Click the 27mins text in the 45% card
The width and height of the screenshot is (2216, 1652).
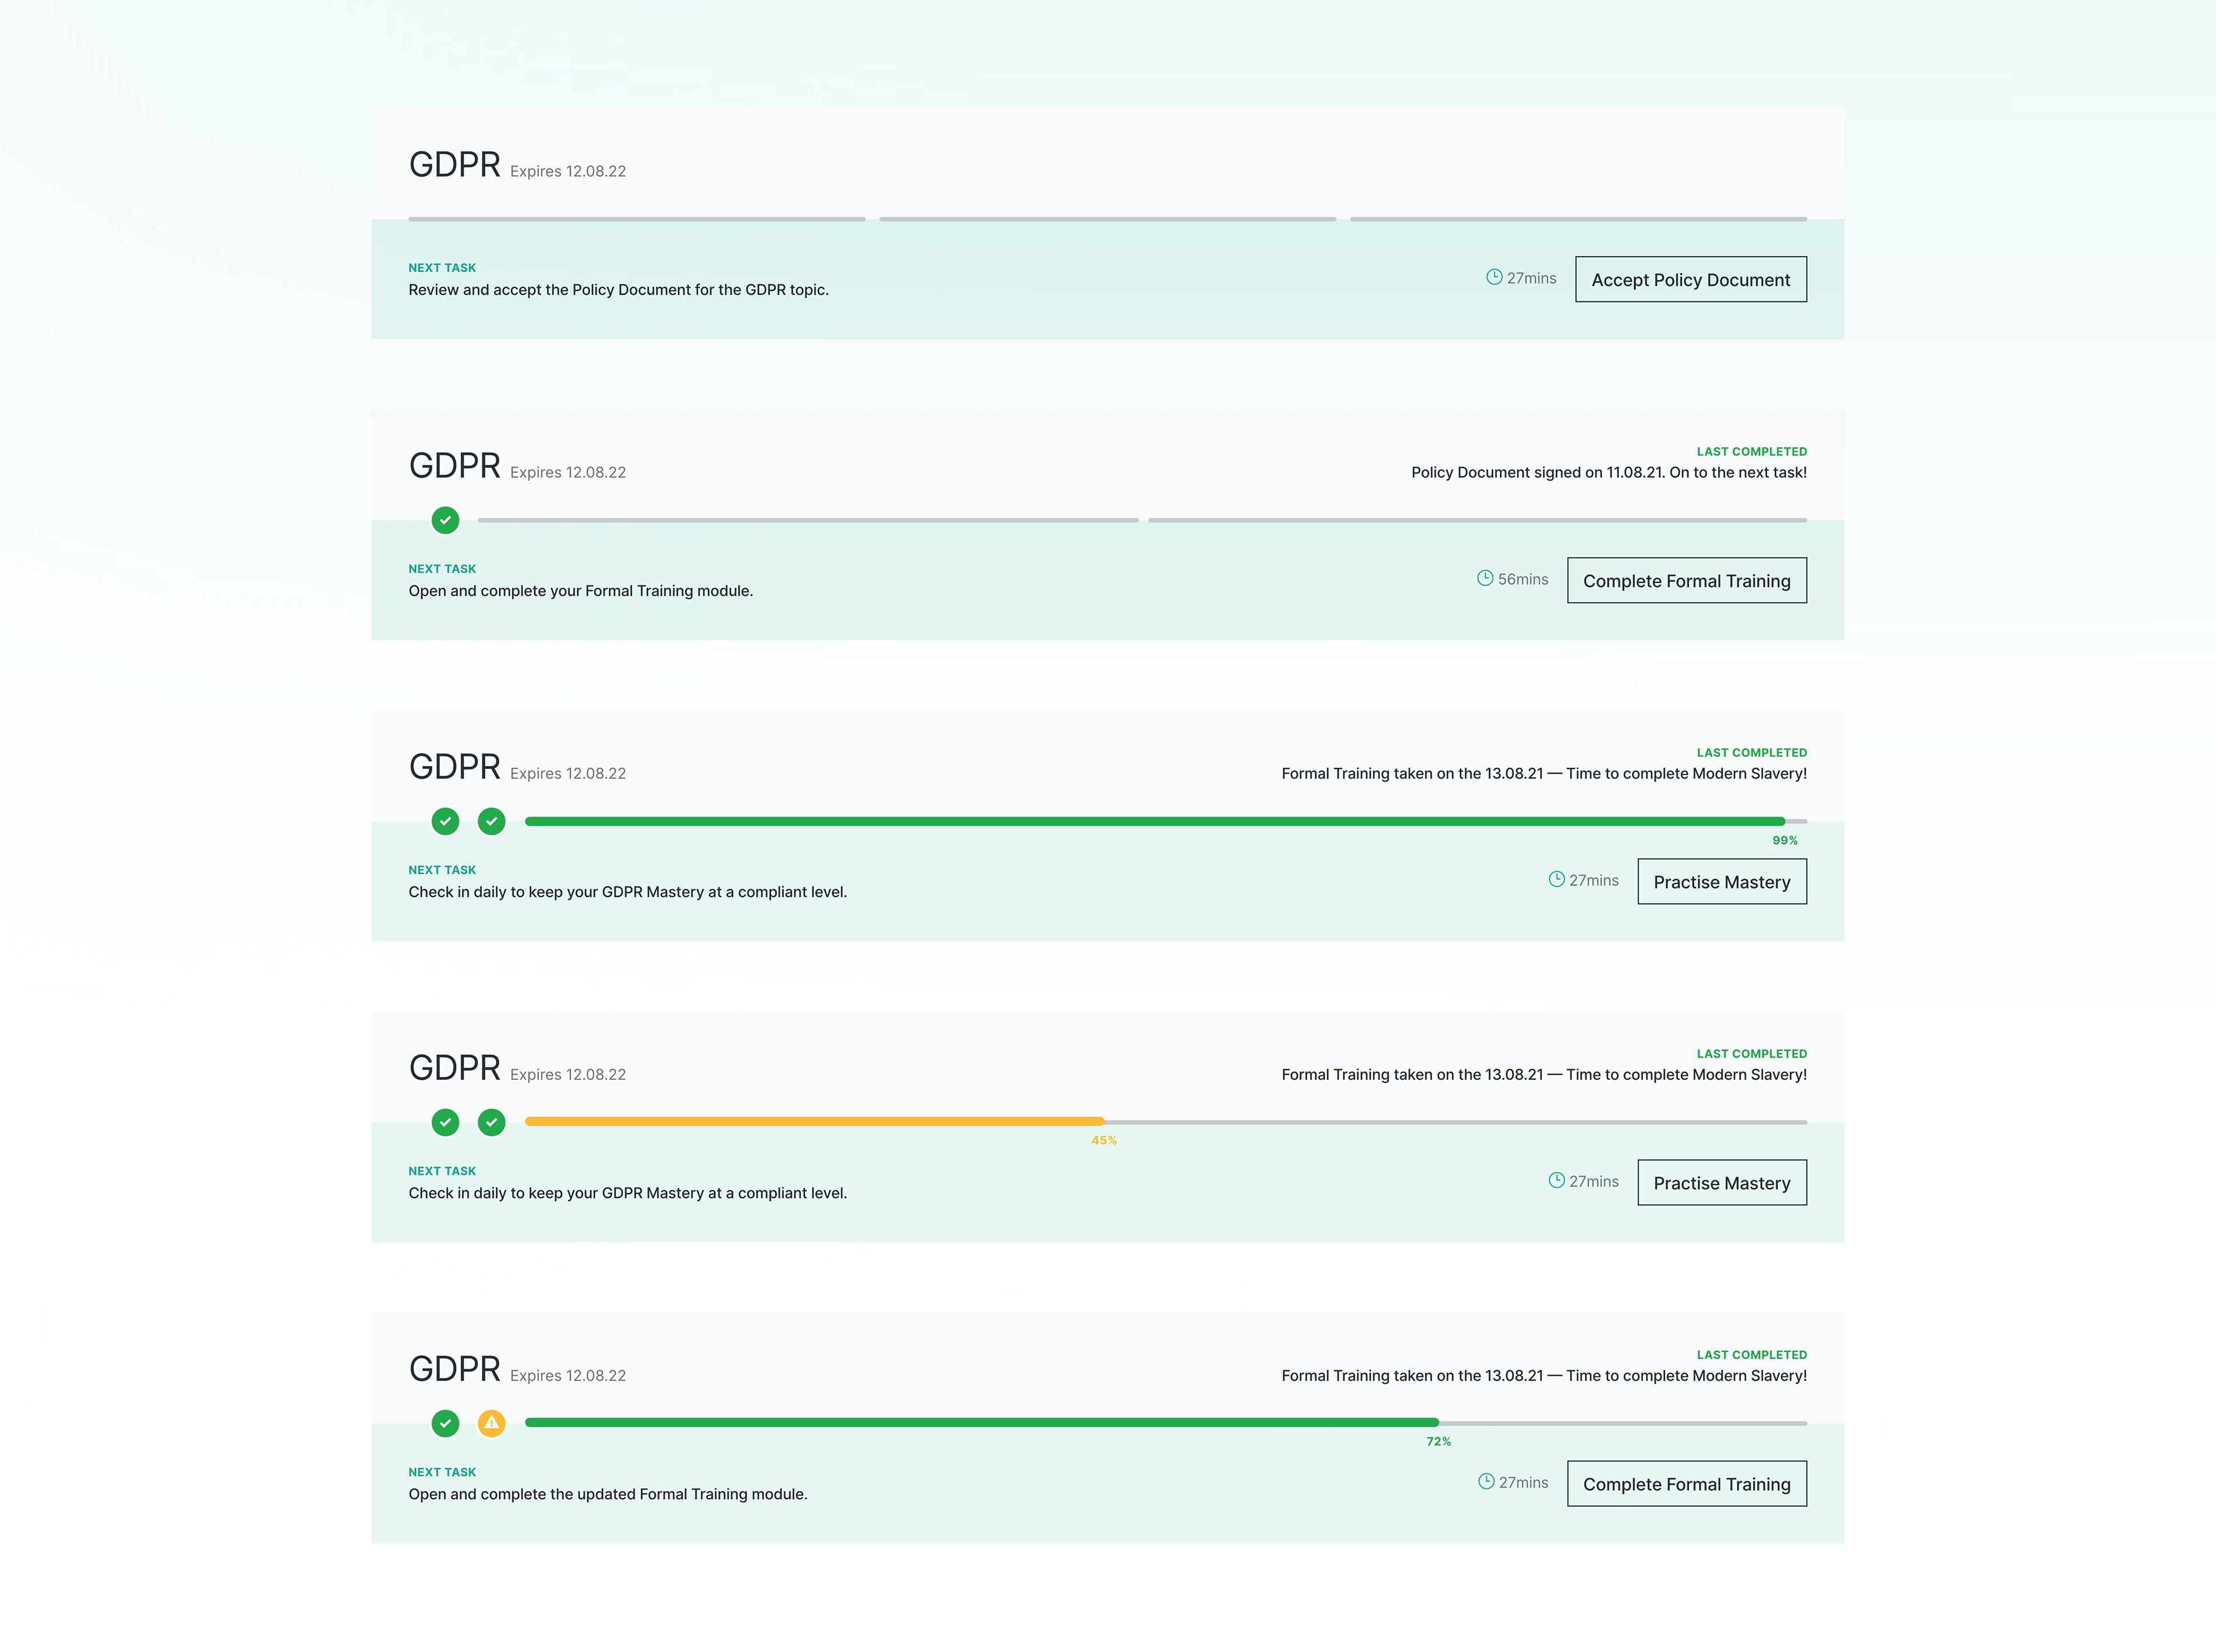pos(1594,1181)
